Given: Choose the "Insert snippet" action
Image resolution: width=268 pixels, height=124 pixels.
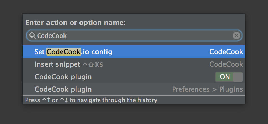Looking at the screenshot, I should click(57, 64).
